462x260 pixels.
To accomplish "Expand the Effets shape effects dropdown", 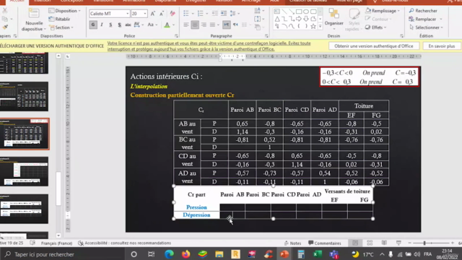I will [375, 27].
